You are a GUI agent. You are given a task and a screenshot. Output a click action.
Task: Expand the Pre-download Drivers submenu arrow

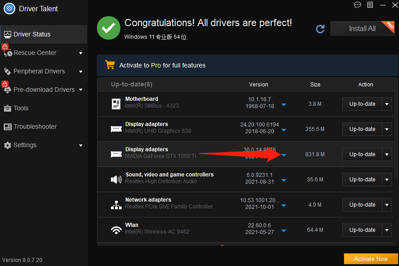(x=81, y=90)
